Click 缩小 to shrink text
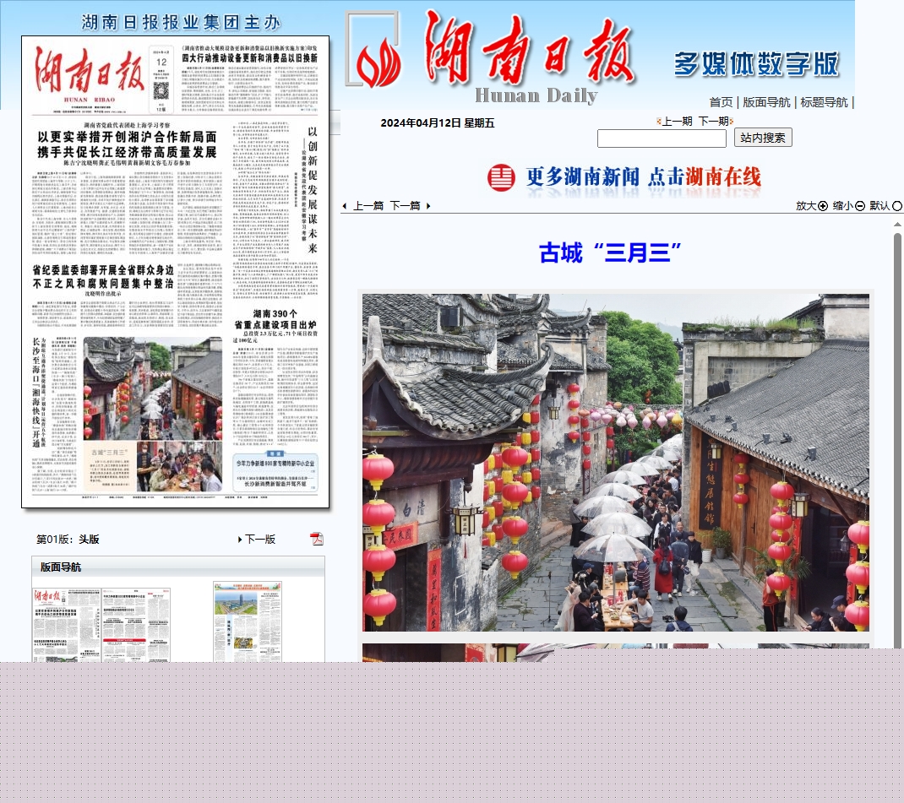The image size is (904, 803). pos(843,206)
